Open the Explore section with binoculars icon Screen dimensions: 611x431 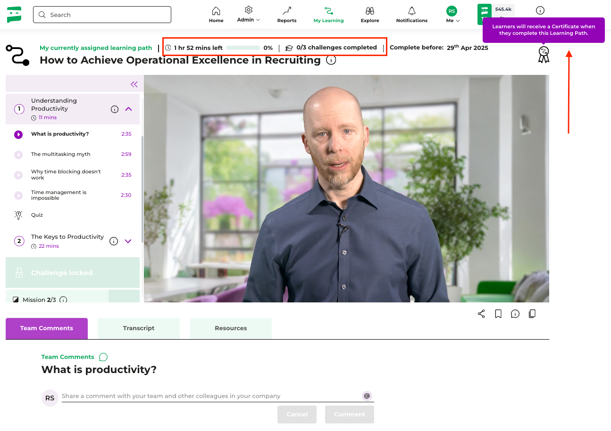(x=369, y=15)
